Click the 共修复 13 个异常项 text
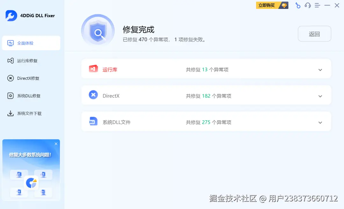This screenshot has width=344, height=209. (207, 70)
